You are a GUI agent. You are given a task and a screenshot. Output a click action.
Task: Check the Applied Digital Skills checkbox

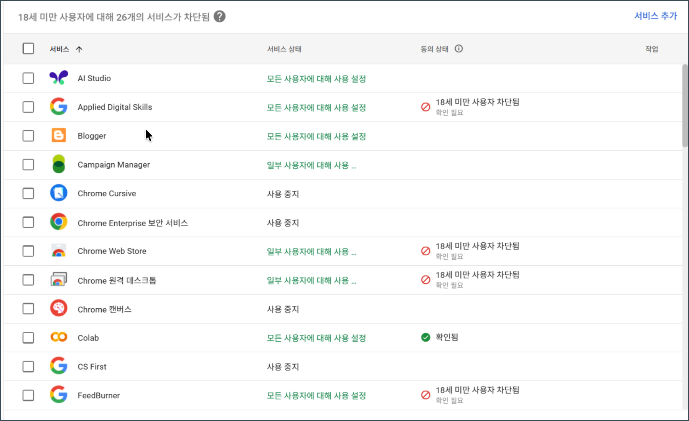(28, 107)
